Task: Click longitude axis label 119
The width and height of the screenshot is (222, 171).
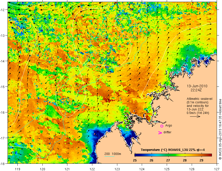Action: pos(18,169)
